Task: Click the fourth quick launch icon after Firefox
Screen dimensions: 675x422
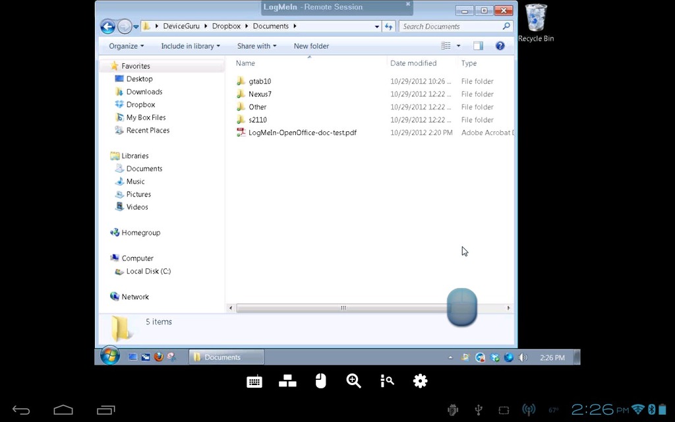Action: (x=171, y=357)
